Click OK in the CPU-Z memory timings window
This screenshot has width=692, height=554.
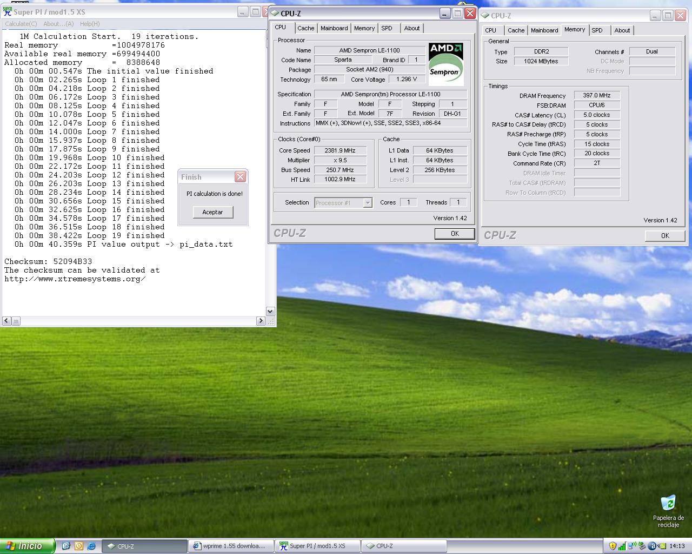pos(665,236)
